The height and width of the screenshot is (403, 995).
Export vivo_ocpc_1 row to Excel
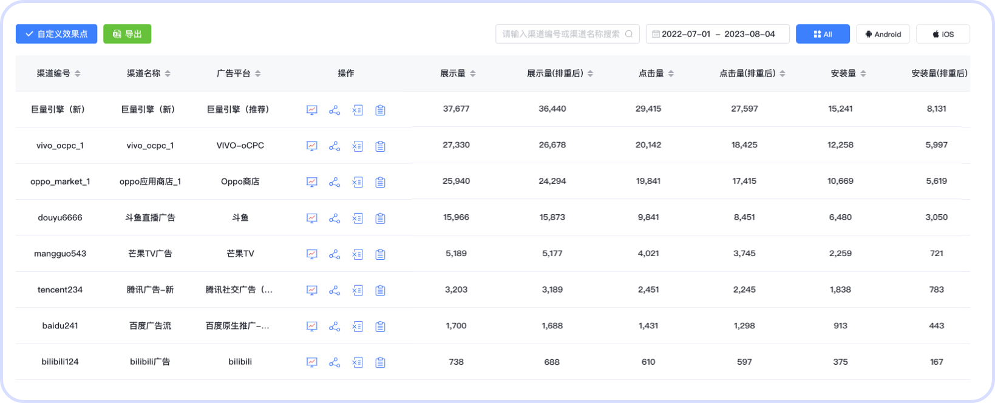[x=358, y=146]
